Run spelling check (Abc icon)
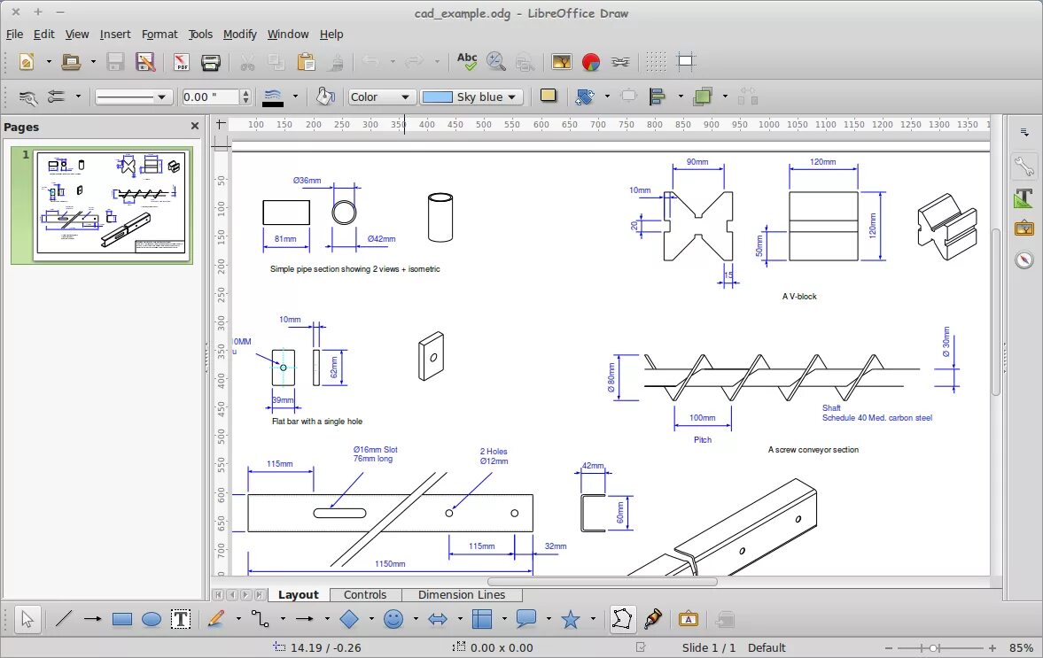1043x658 pixels. pyautogui.click(x=467, y=62)
